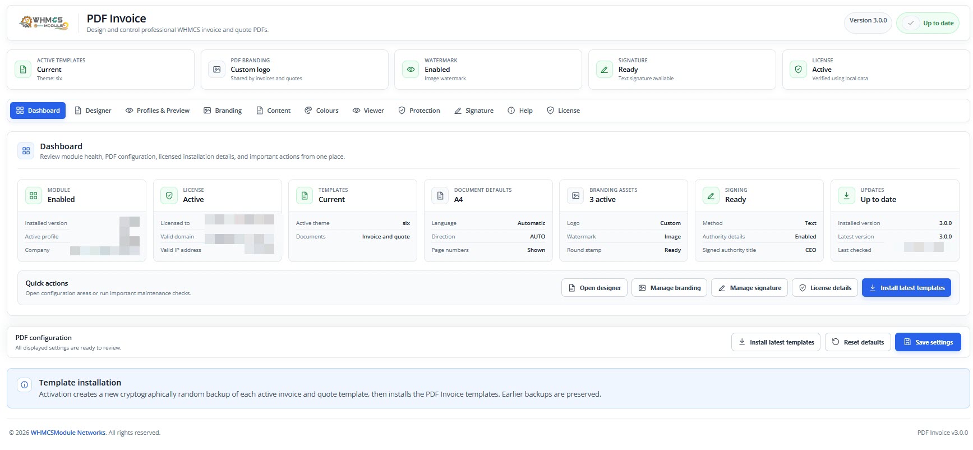The height and width of the screenshot is (450, 973).
Task: Click the Round stamp "Ready" value
Action: [x=672, y=250]
